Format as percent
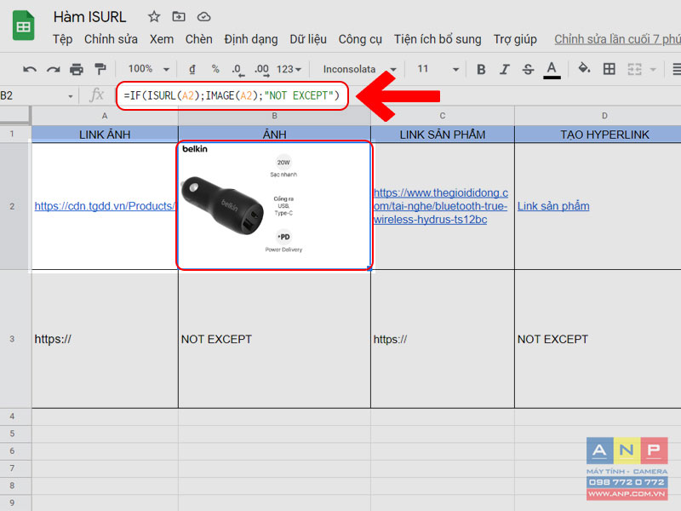Image resolution: width=681 pixels, height=511 pixels. point(215,69)
